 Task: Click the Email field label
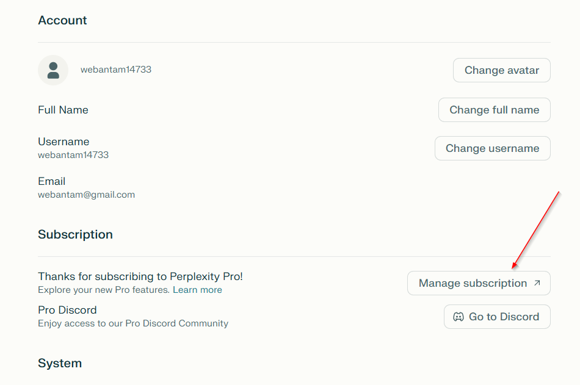(51, 181)
